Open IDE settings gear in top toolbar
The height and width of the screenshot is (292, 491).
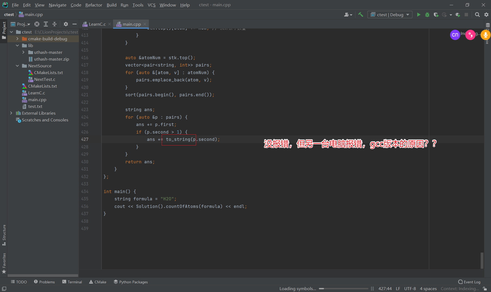486,15
